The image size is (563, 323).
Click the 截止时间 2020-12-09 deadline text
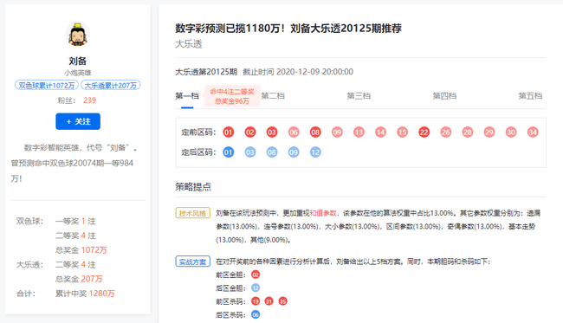[298, 72]
